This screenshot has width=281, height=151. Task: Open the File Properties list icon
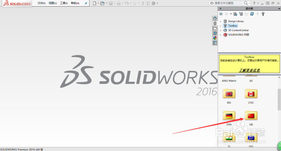(x=148, y=3)
